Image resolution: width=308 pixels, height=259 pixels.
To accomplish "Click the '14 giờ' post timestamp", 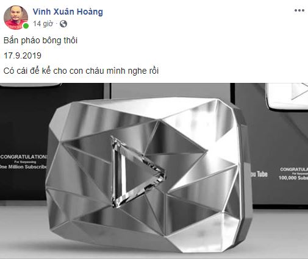I will 43,24.
